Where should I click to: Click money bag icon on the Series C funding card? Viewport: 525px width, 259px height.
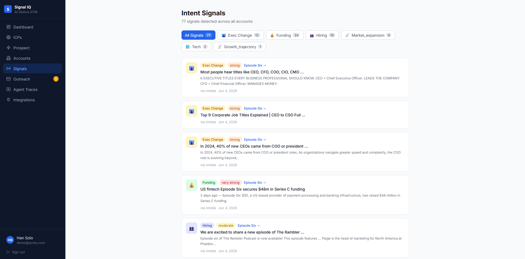click(192, 185)
